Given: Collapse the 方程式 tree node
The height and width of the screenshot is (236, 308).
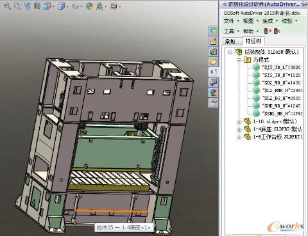Looking at the screenshot, I should pyautogui.click(x=239, y=60).
